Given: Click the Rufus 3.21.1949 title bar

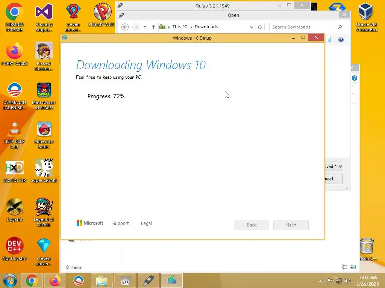Looking at the screenshot, I should 212,6.
